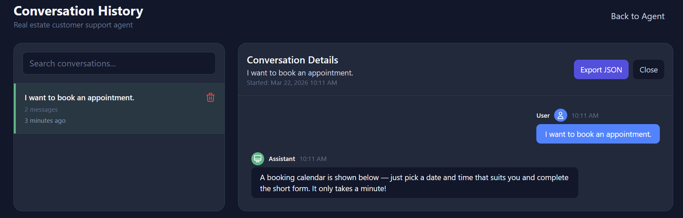Click the trash can next to the conversation preview

pyautogui.click(x=210, y=98)
